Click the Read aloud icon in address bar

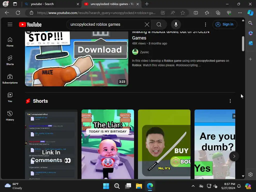click(x=173, y=13)
